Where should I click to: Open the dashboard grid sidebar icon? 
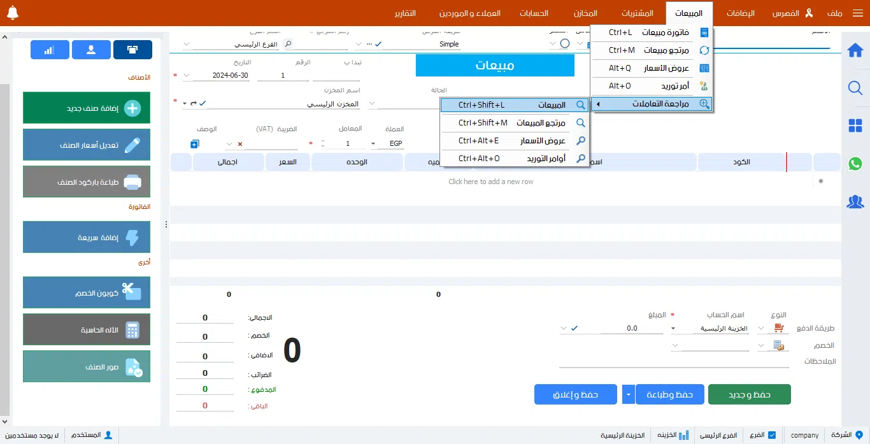click(855, 126)
